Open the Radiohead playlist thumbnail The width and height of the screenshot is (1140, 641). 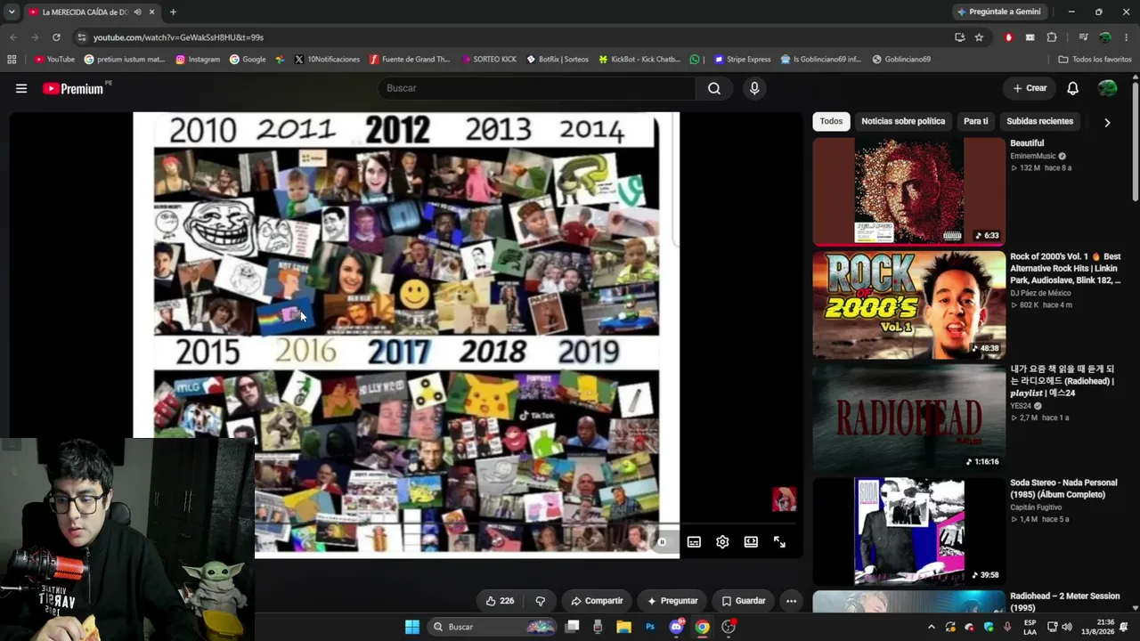[x=909, y=418]
